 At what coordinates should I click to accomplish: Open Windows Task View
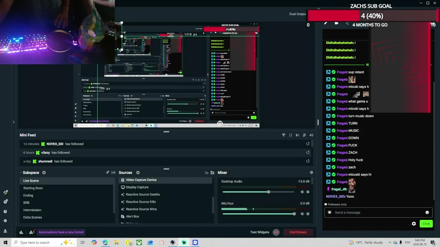point(82,243)
